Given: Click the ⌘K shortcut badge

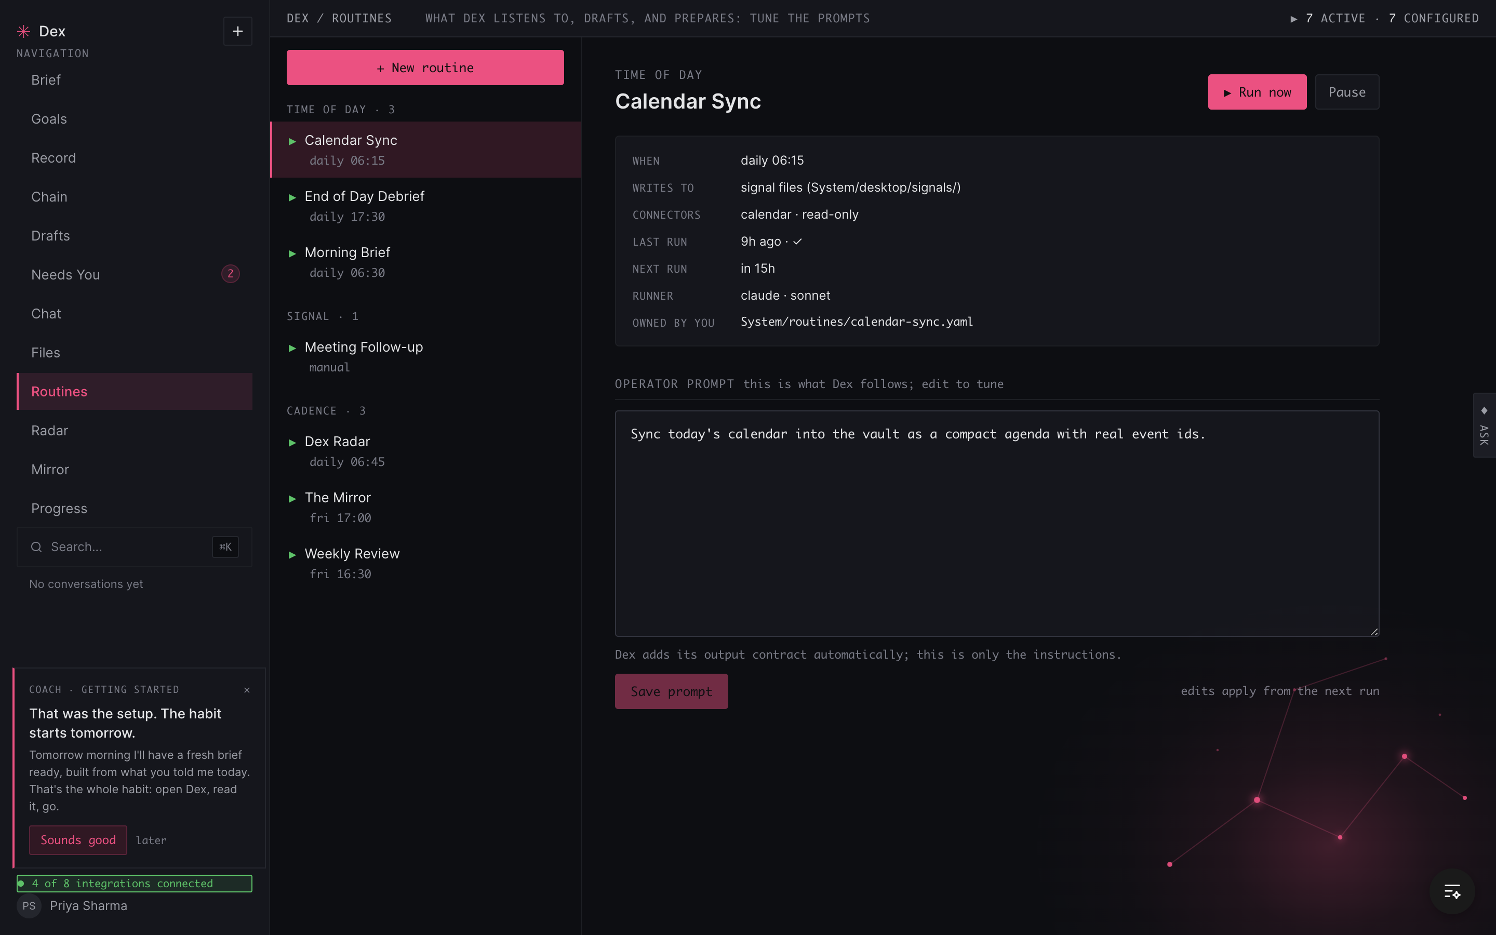Looking at the screenshot, I should coord(225,546).
